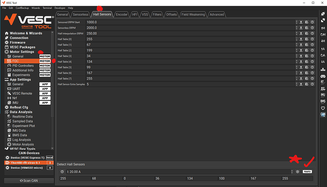Open the Encoder tab
Viewport: 327px width, 187px height.
(x=122, y=14)
